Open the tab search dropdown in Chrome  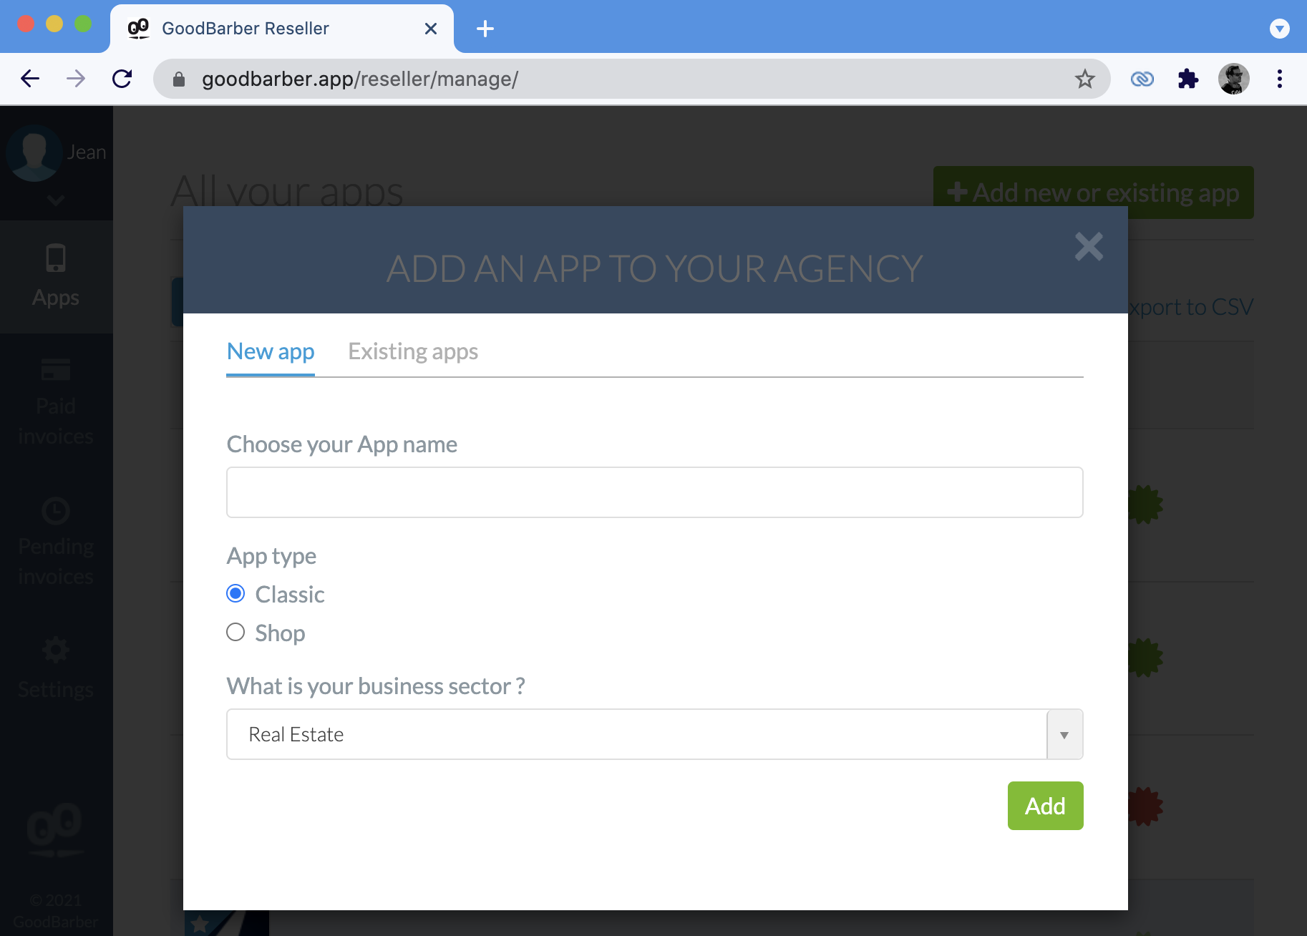(1279, 29)
